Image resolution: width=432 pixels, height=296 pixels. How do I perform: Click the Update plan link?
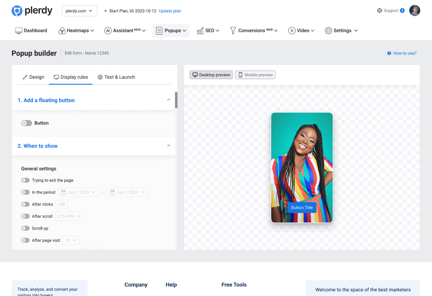click(170, 11)
